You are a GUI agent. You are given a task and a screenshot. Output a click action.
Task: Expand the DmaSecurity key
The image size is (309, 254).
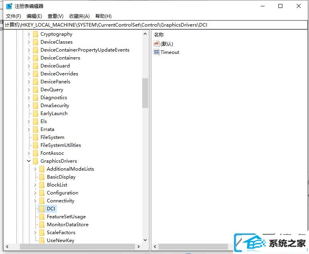29,106
